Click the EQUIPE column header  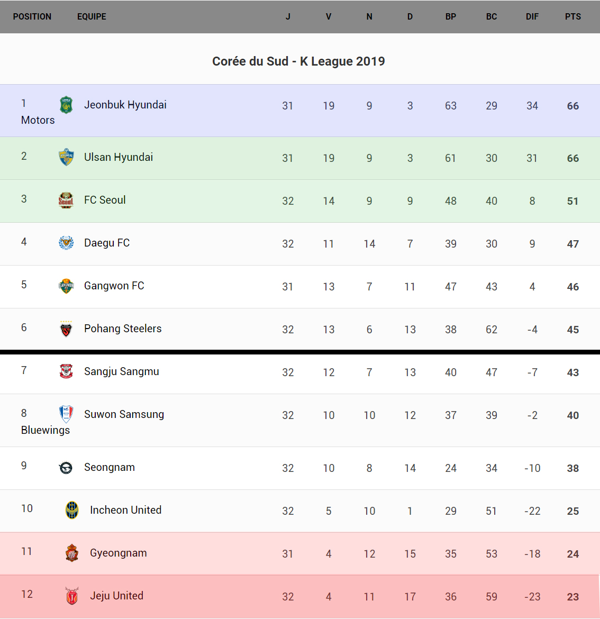click(x=92, y=16)
